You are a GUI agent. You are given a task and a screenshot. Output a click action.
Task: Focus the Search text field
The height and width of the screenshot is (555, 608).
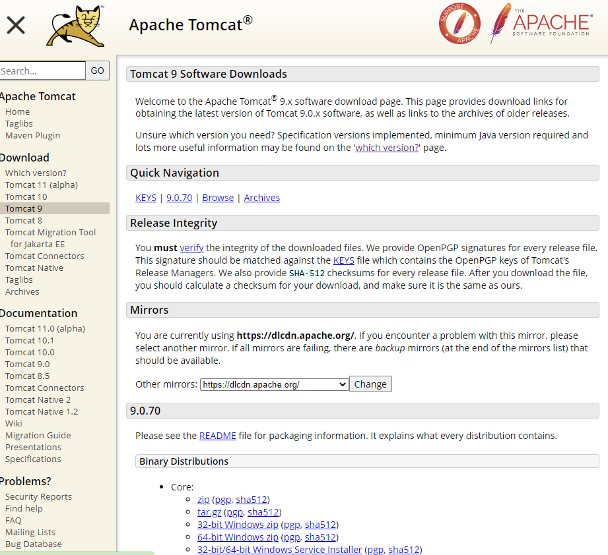coord(42,71)
